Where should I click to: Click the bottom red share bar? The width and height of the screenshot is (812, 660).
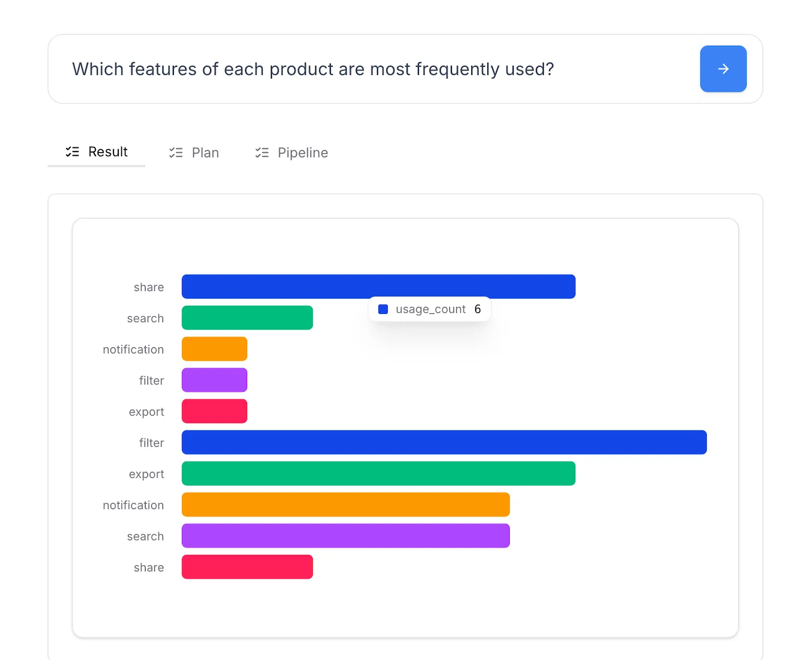[x=247, y=567]
